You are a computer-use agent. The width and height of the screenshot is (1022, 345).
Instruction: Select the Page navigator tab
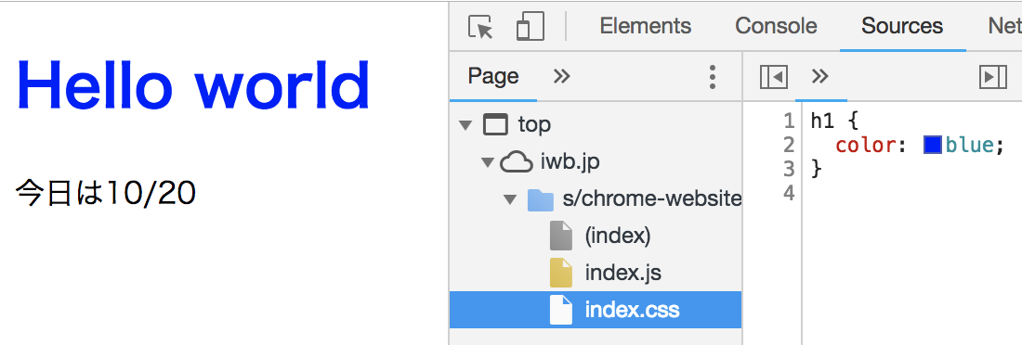tap(493, 77)
